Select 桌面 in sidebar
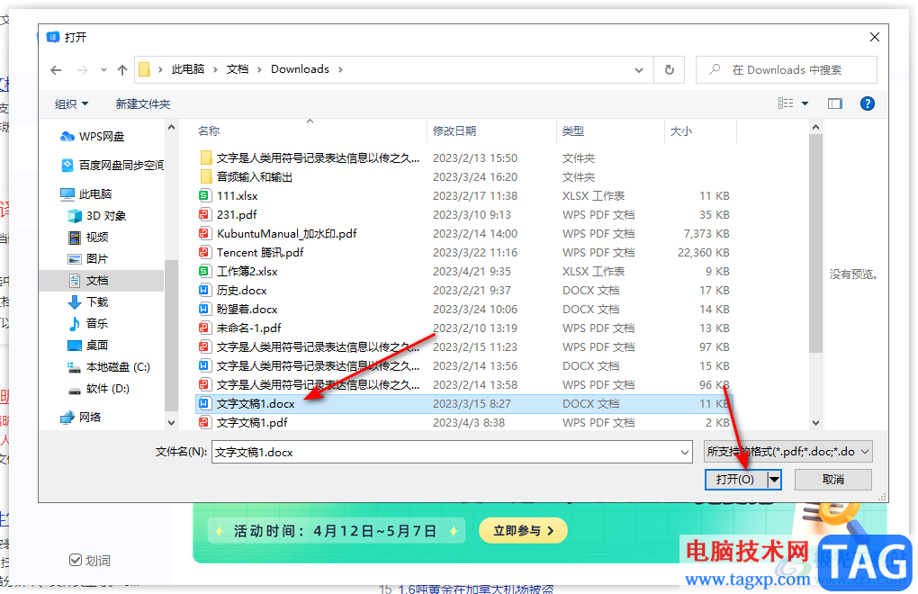The width and height of the screenshot is (918, 594). 88,346
